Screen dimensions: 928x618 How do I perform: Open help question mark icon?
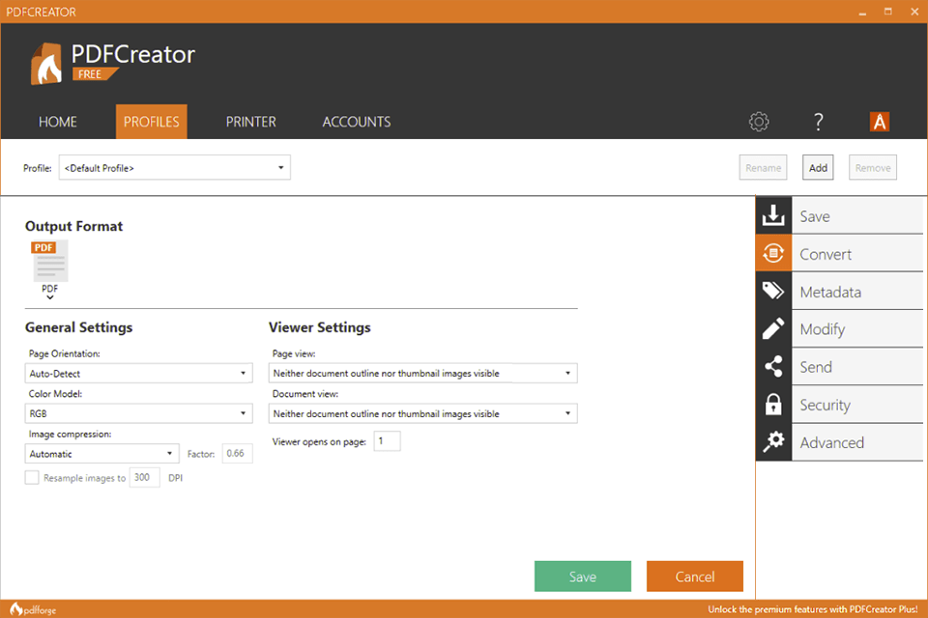coord(819,122)
